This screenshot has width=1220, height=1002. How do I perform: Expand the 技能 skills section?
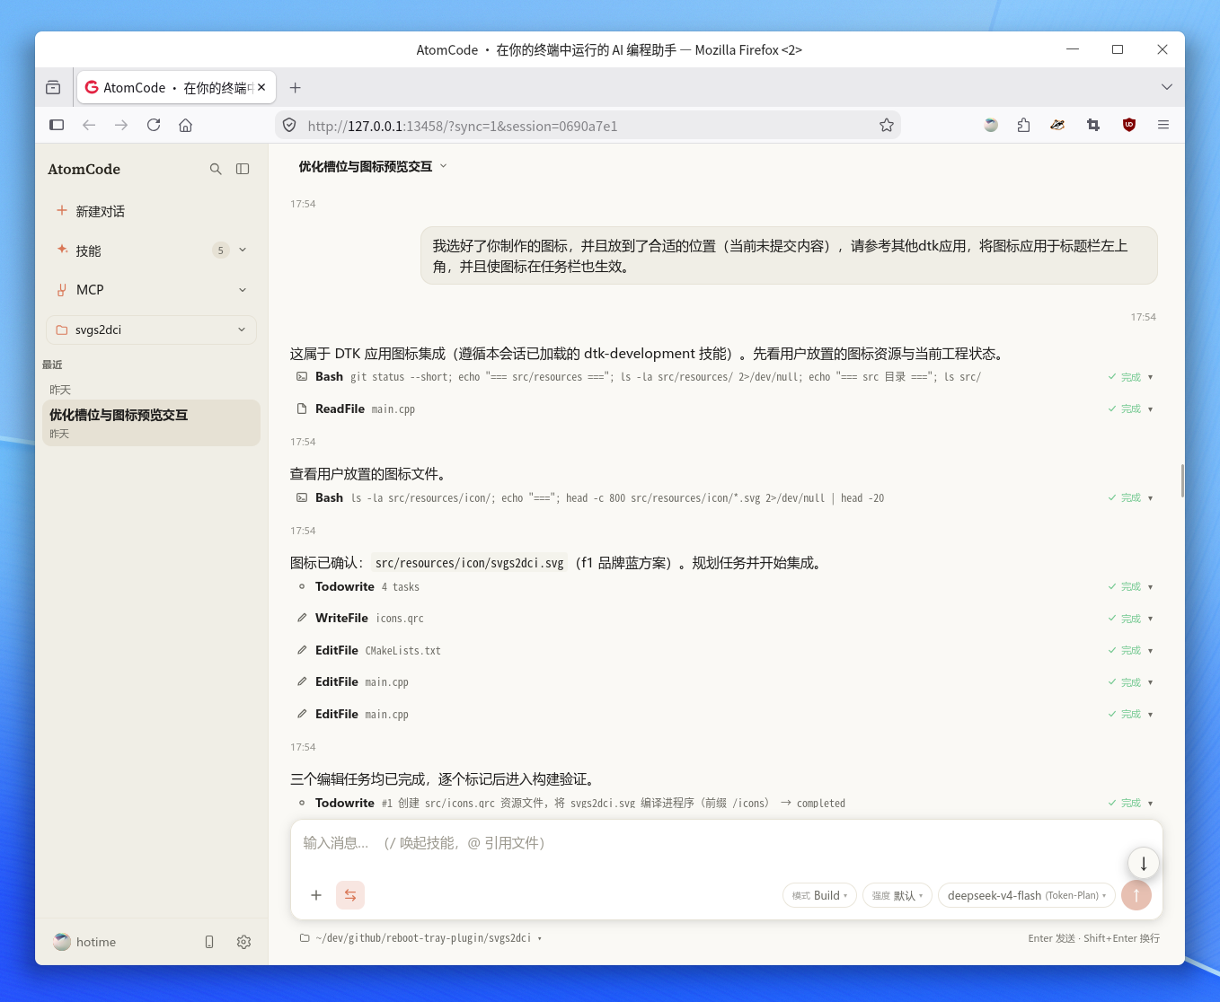pyautogui.click(x=243, y=250)
